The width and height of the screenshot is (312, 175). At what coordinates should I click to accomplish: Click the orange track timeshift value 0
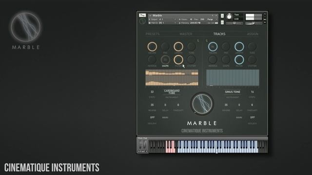tap(178, 105)
